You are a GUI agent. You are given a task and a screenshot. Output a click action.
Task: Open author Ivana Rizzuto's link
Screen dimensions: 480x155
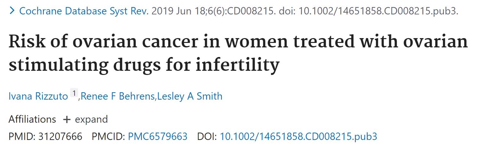coord(38,96)
